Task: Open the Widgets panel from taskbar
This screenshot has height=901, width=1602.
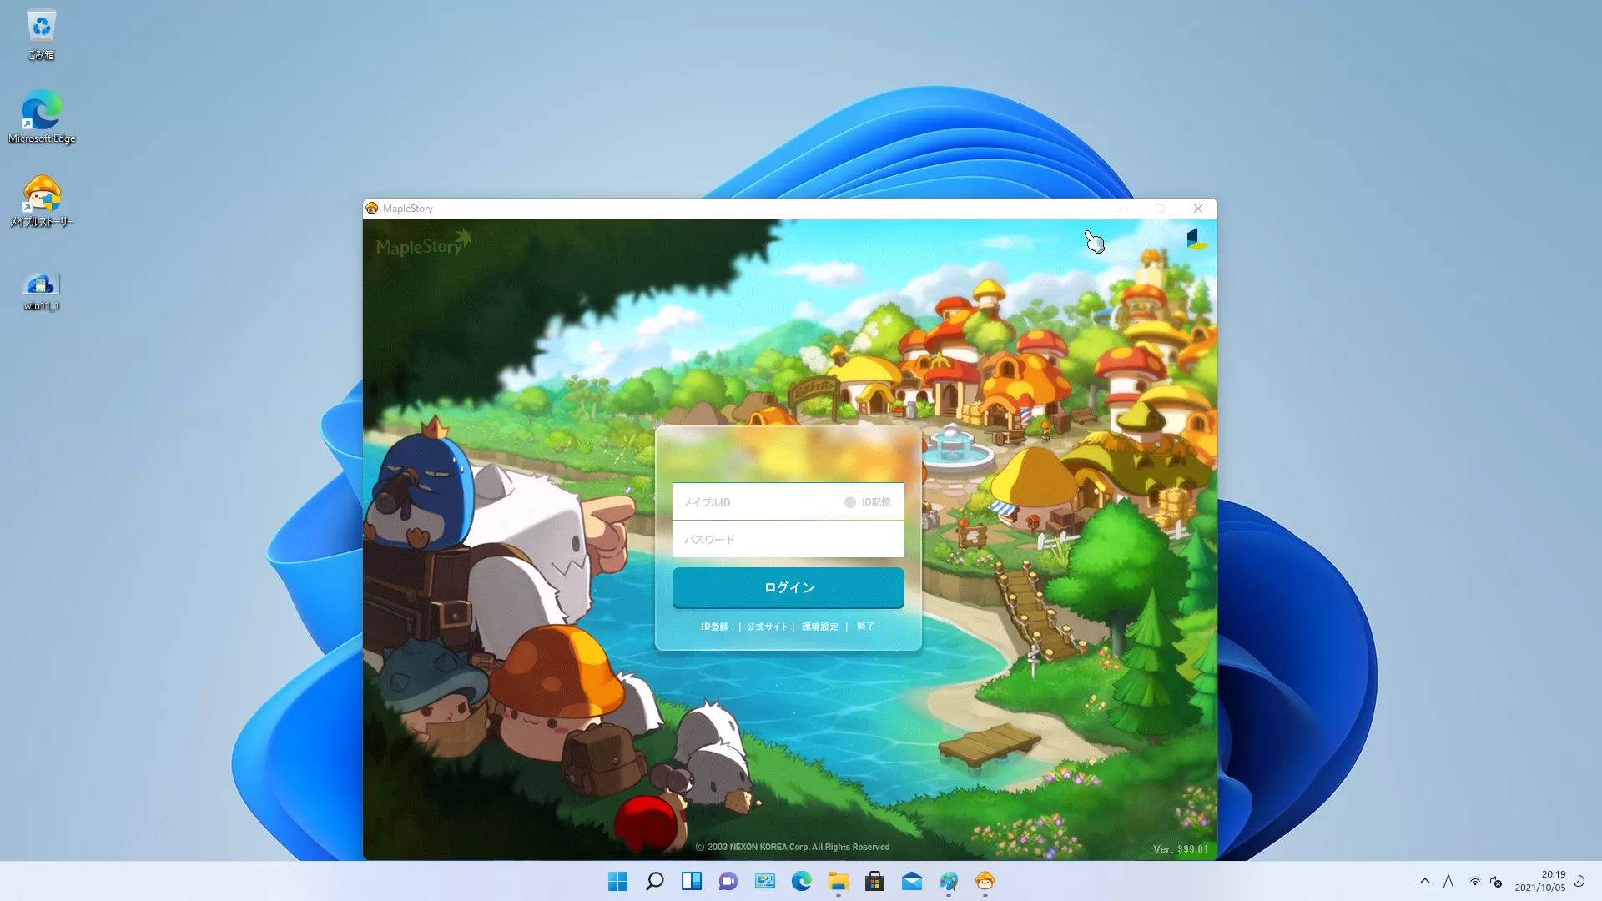Action: [x=692, y=881]
